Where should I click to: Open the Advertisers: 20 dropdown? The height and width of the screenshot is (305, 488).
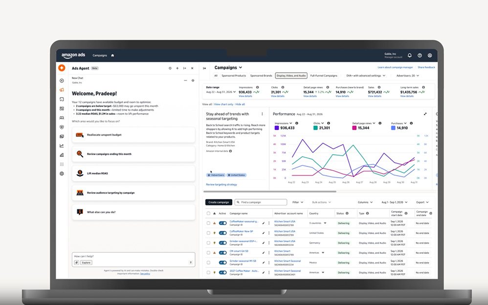coord(407,76)
